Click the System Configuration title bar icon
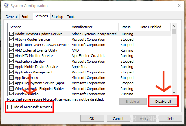Image resolution: width=186 pixels, height=126 pixels. [6, 5]
